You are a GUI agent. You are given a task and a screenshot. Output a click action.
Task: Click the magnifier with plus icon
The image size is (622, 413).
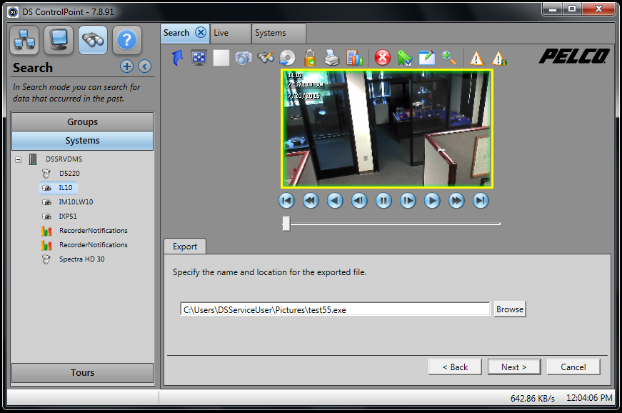click(449, 58)
